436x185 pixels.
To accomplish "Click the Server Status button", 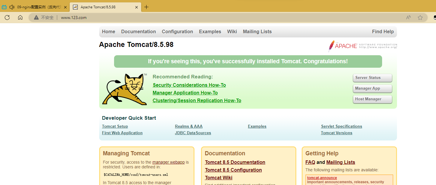I will pos(373,78).
